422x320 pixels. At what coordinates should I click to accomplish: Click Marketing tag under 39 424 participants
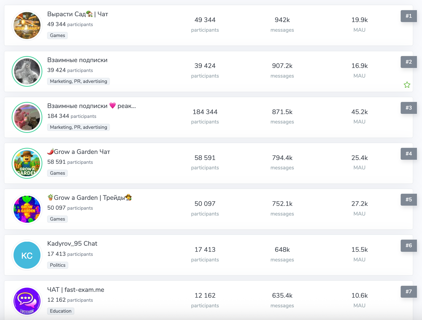coord(78,81)
